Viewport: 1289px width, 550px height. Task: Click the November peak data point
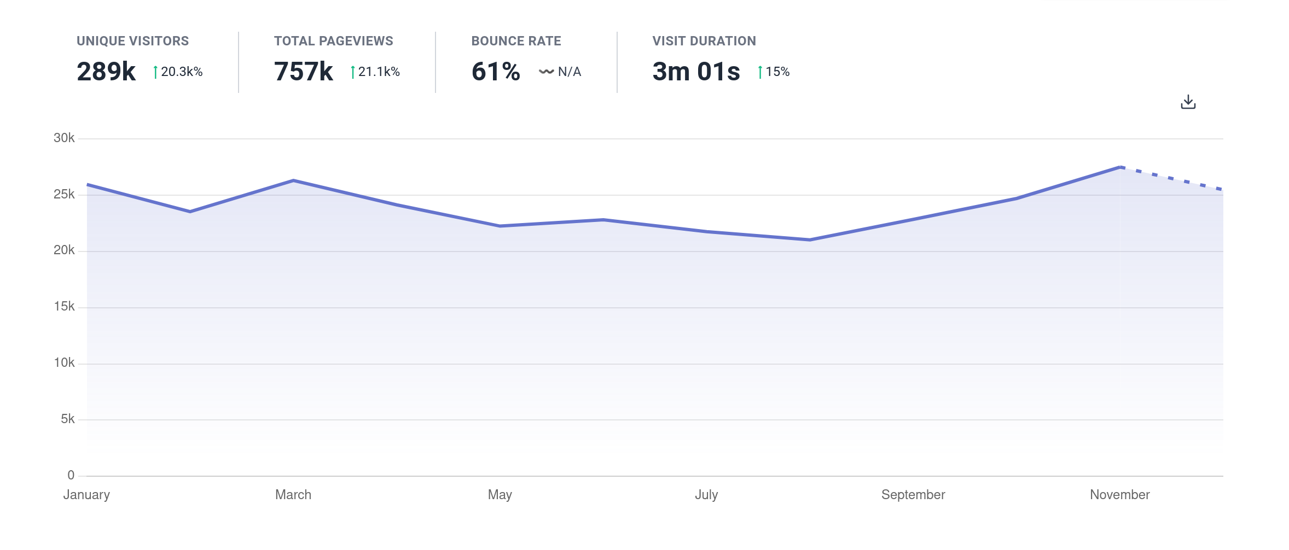coord(1120,167)
